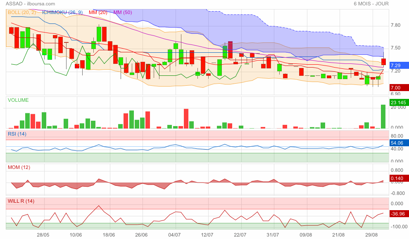Image resolution: width=409 pixels, height=239 pixels.
Task: Click the 7.50 price axis label
Action: [x=395, y=48]
